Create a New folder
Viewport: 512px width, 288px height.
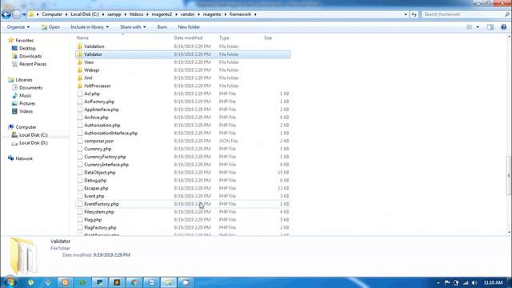click(189, 27)
